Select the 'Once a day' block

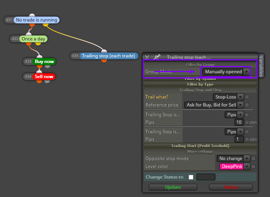pyautogui.click(x=33, y=39)
